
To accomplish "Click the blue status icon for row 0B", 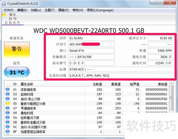I will coord(8,122).
